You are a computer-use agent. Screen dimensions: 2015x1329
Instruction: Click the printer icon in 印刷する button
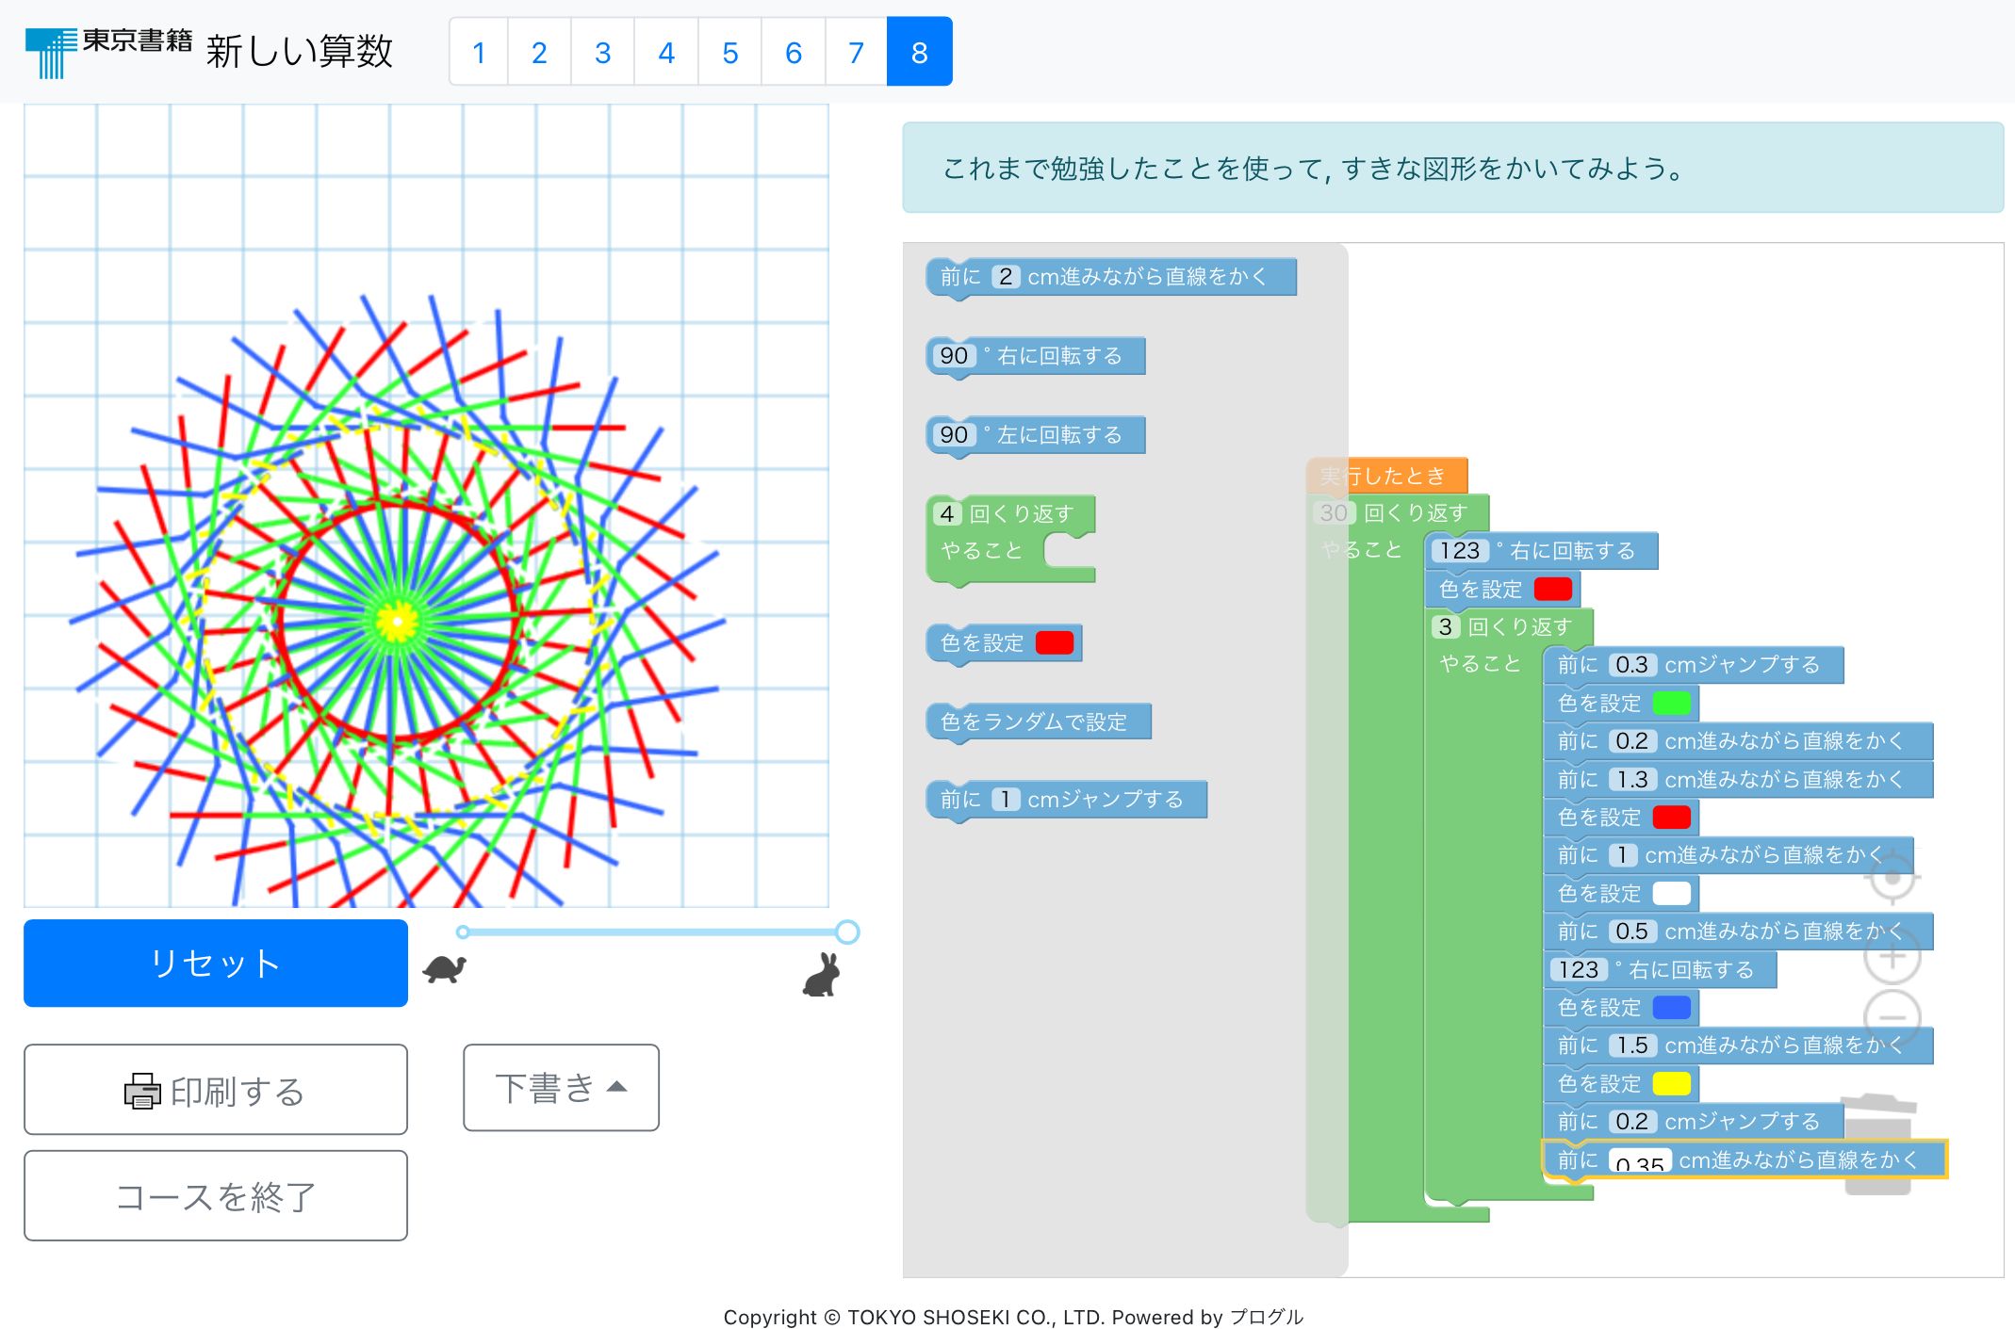point(141,1090)
